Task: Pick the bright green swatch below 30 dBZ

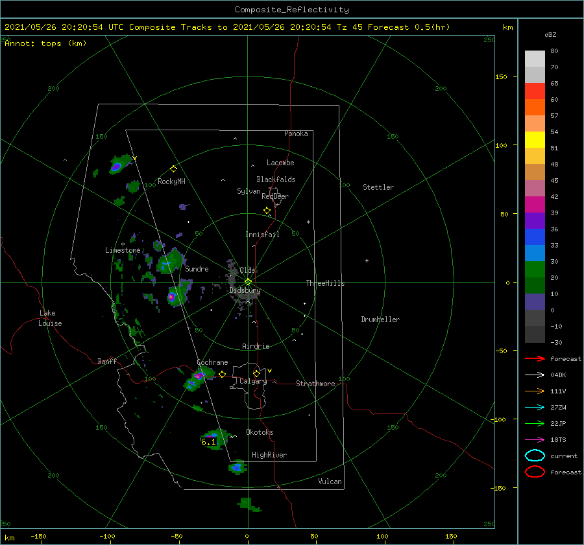Action: (535, 270)
